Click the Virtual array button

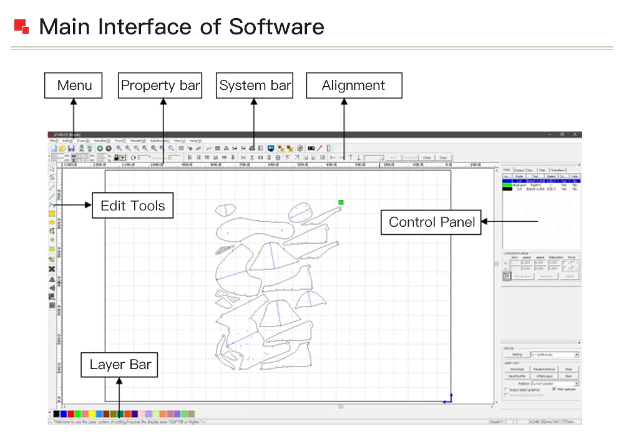523,276
